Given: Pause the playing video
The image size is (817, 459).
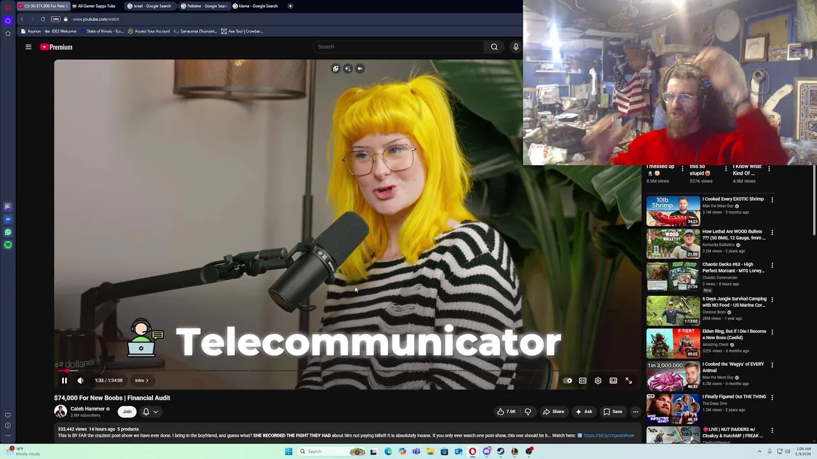Looking at the screenshot, I should point(64,381).
